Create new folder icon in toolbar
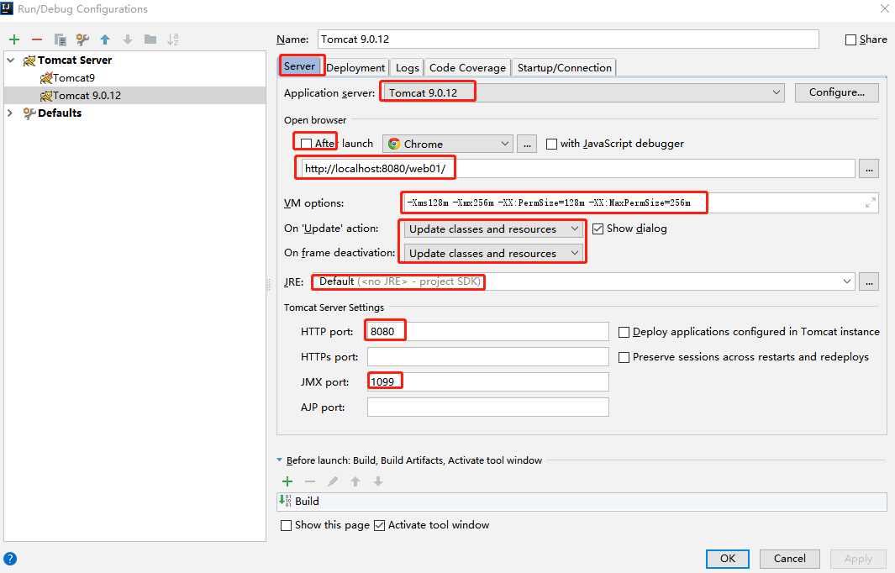 [x=150, y=39]
